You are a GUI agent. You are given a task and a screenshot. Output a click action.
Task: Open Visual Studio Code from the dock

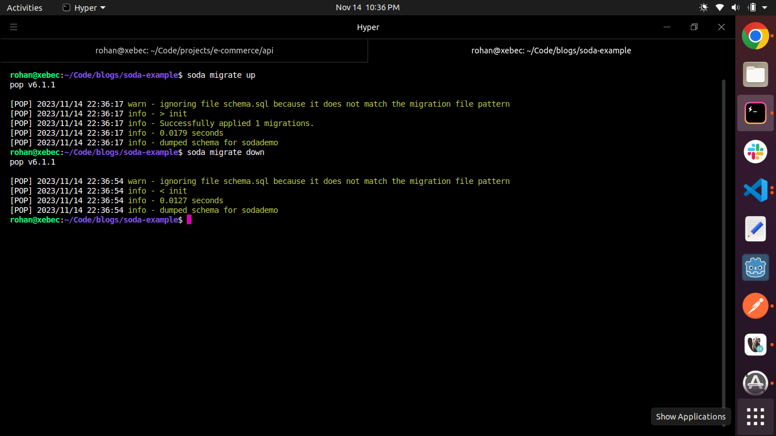pyautogui.click(x=756, y=190)
